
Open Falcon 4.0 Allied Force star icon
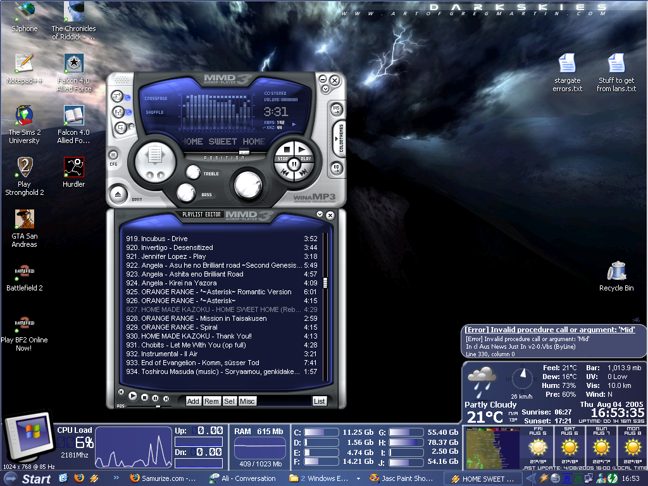click(73, 73)
